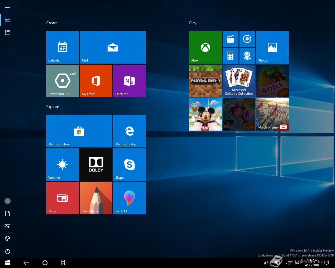Launch Bubble Witch 3 game tile
335x268 pixels.
239,114
